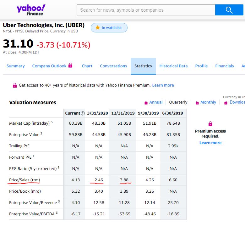Click the -3.73 (-10.71%) price change
245x227 pixels.
tap(63, 45)
